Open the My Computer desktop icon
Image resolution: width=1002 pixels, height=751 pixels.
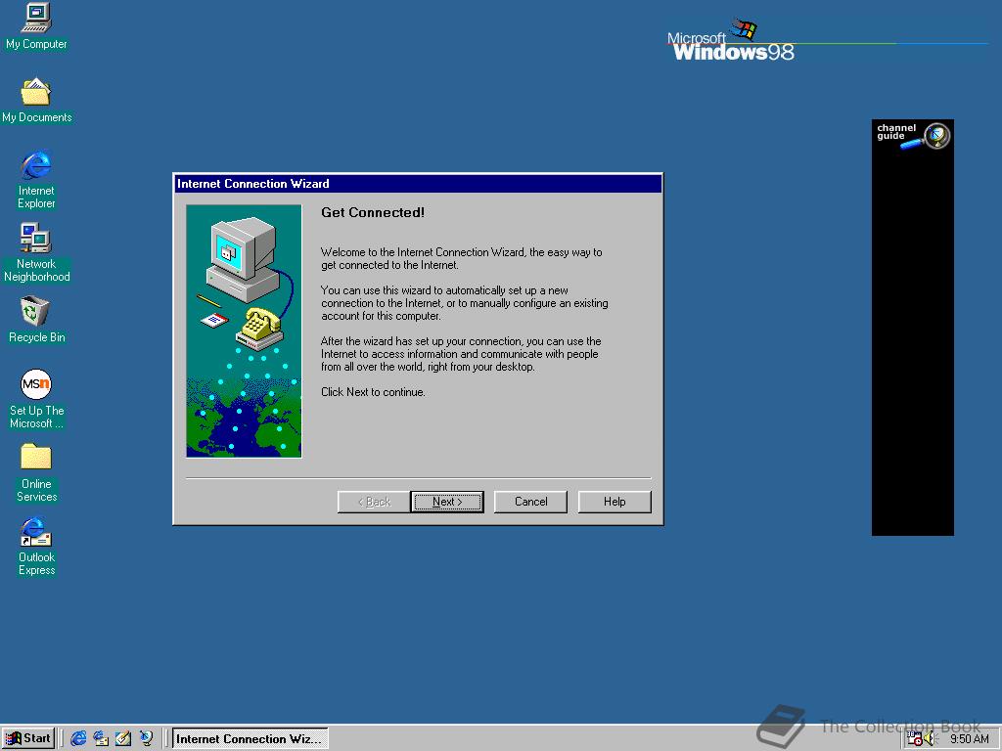[36, 25]
